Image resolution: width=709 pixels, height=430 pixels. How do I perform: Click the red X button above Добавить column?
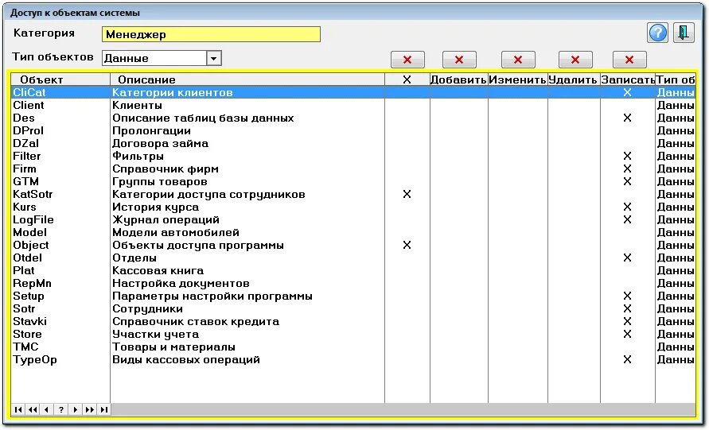(x=459, y=60)
